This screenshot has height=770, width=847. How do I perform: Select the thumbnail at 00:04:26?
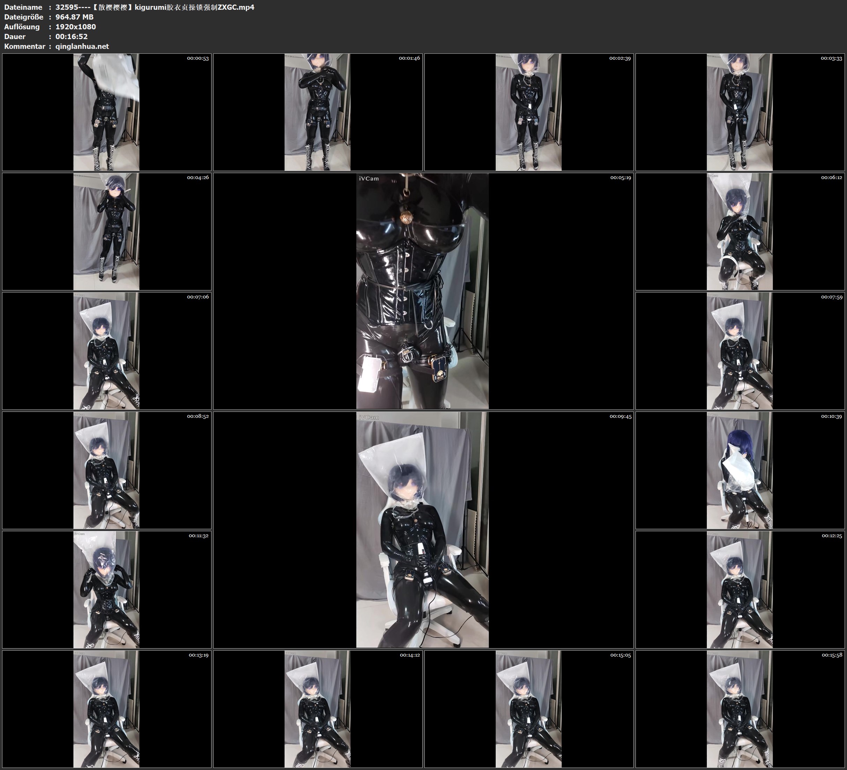coord(107,231)
